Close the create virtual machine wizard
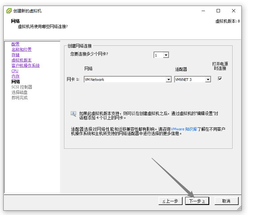 click(234, 11)
